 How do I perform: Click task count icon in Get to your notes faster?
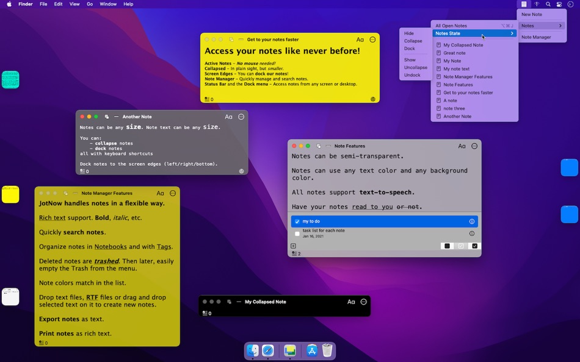pyautogui.click(x=207, y=99)
